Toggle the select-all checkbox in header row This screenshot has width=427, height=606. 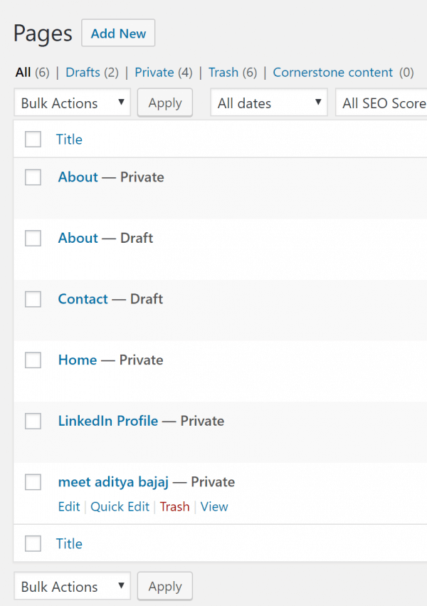tap(33, 140)
